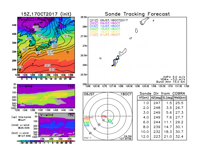199x154 pixels.
Task: Click the 'Temp(C)+Pres(hPa)' map label
Action: (x=37, y=20)
